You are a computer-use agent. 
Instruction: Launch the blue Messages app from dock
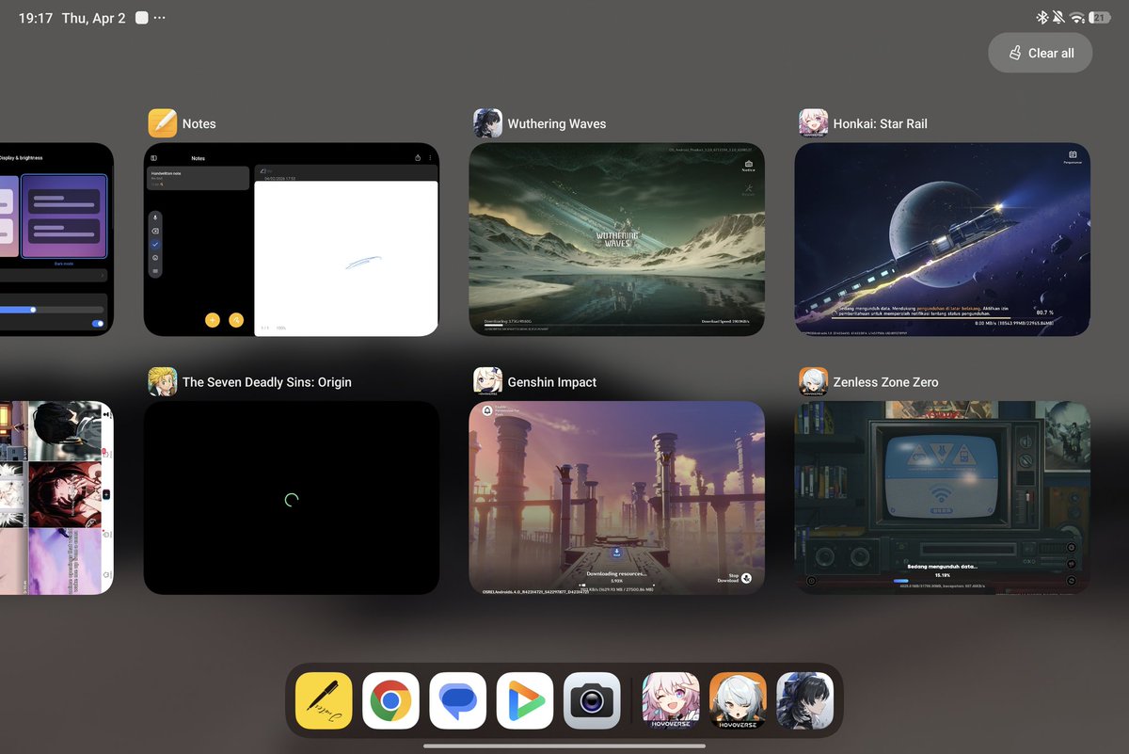coord(458,700)
